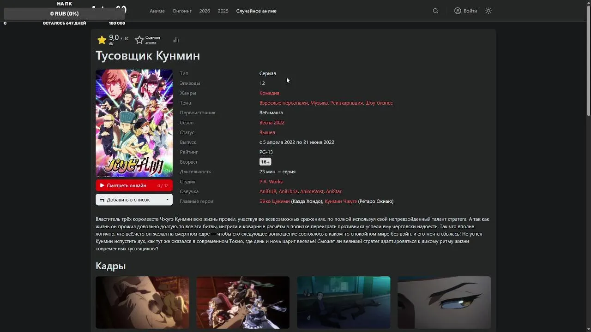The width and height of the screenshot is (591, 332).
Task: Click the outlined star to rate anime
Action: (x=139, y=40)
